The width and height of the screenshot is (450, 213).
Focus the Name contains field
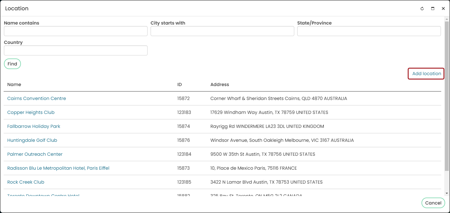(x=76, y=31)
